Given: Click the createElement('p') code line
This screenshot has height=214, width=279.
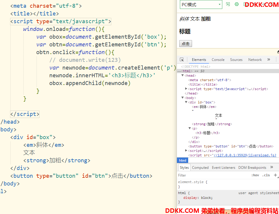Looking at the screenshot, I should click(112, 68).
